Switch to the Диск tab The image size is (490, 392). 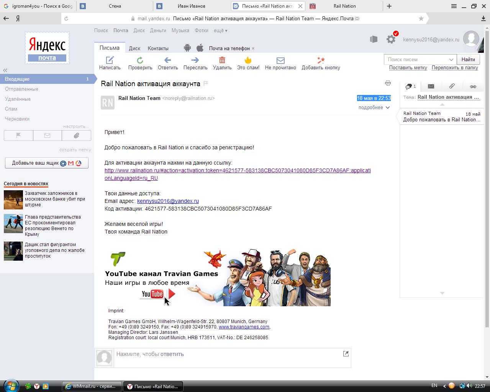pyautogui.click(x=134, y=48)
